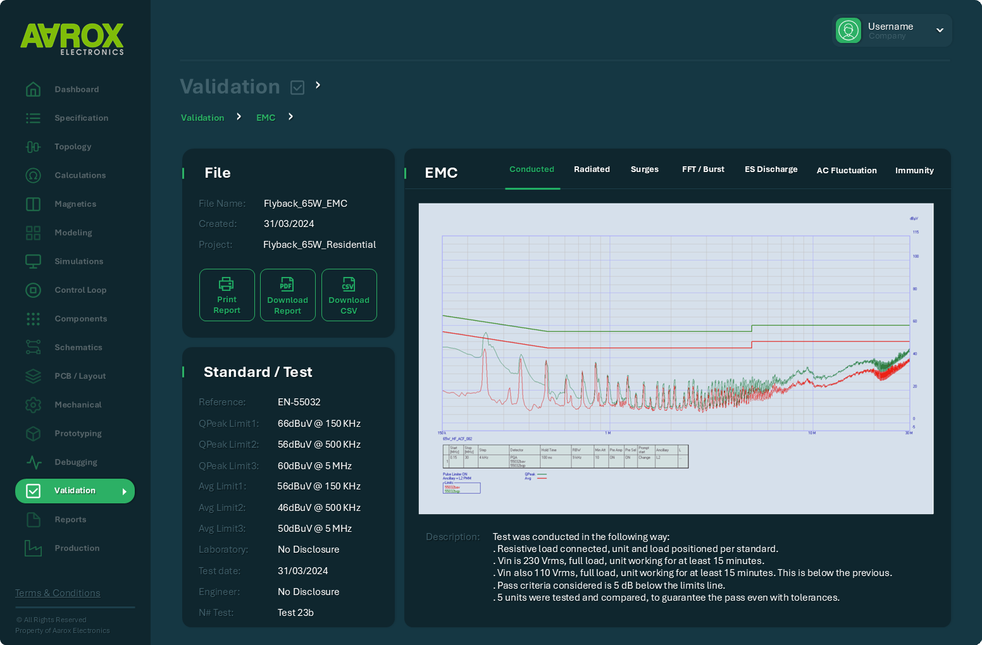Open the Calculations tool
The image size is (982, 645).
point(80,175)
